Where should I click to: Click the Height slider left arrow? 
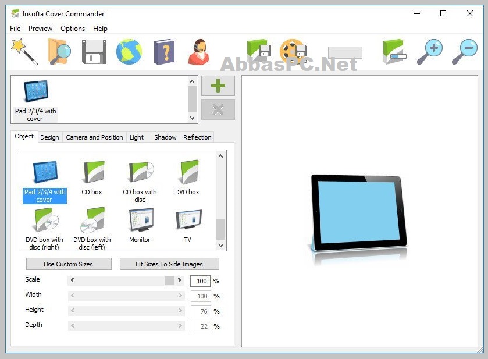click(73, 311)
